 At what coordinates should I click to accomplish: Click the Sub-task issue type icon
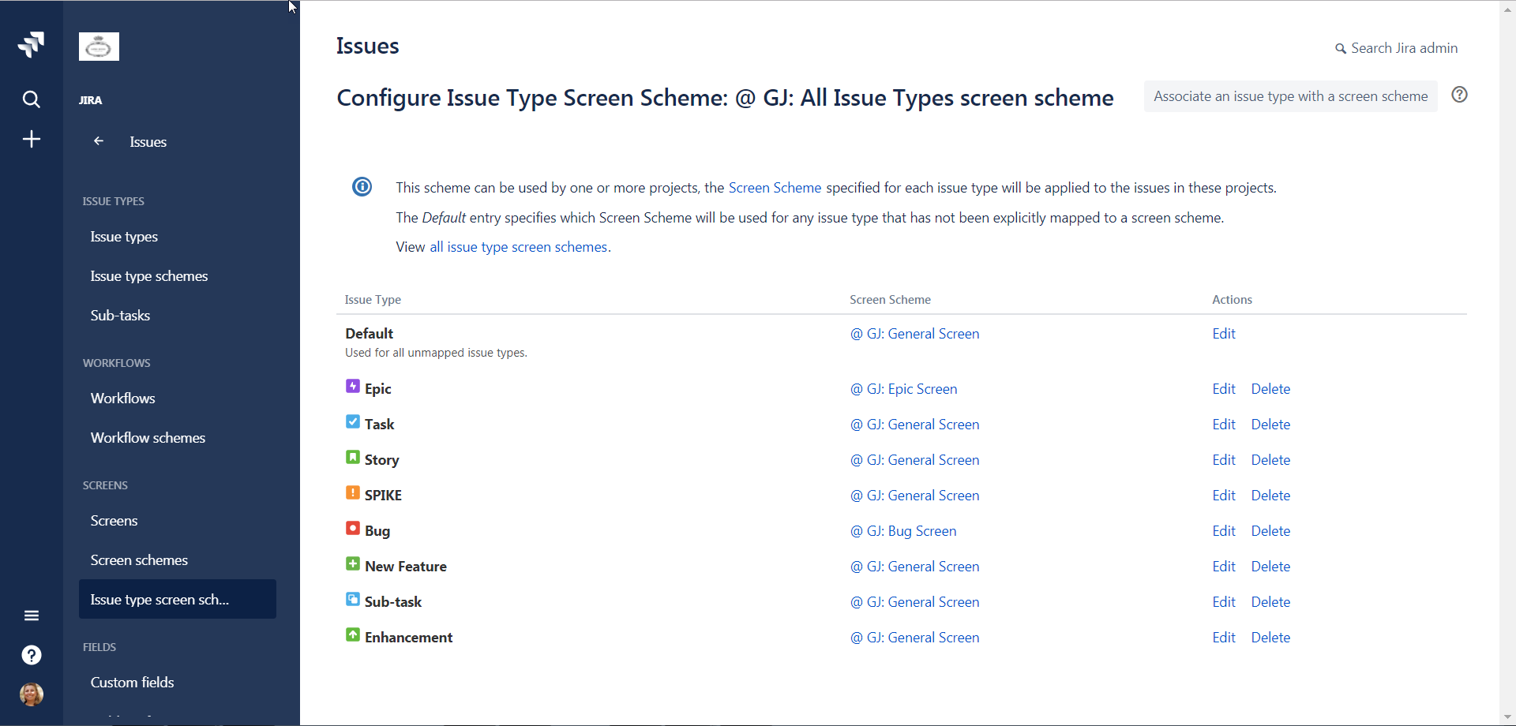tap(352, 599)
